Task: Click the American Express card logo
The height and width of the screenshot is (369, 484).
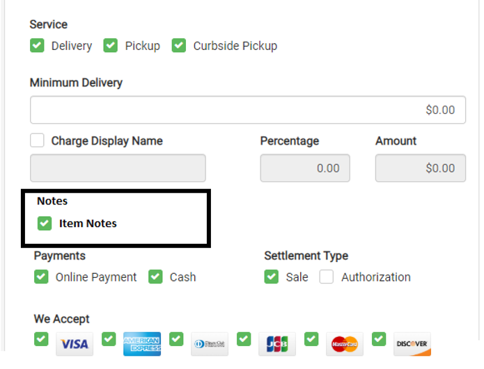Action: coord(141,344)
